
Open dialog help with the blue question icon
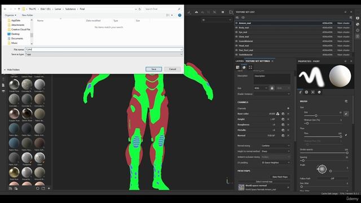tap(179, 15)
